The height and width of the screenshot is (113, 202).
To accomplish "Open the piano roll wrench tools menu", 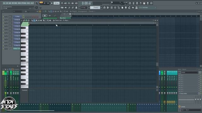I will [x=24, y=20].
